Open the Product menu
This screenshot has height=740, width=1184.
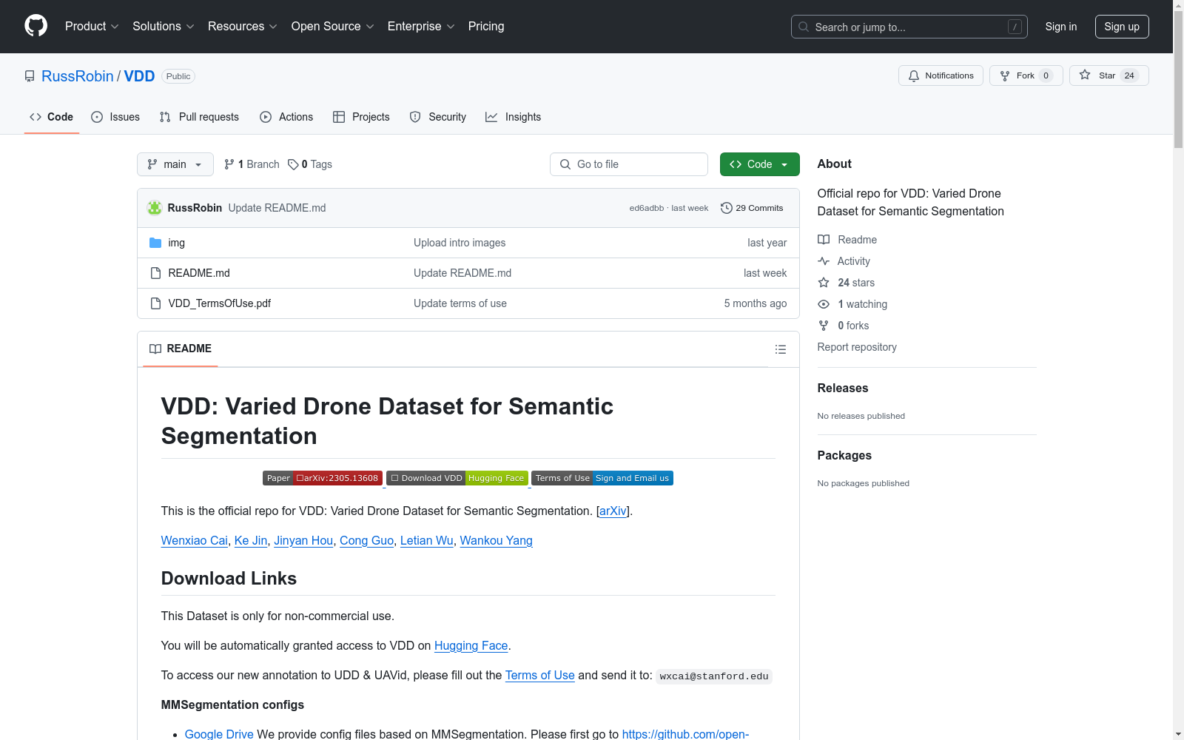92,27
